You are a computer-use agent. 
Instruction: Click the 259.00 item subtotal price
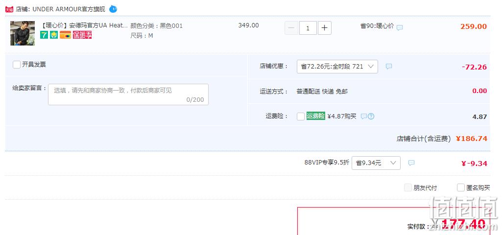point(474,26)
